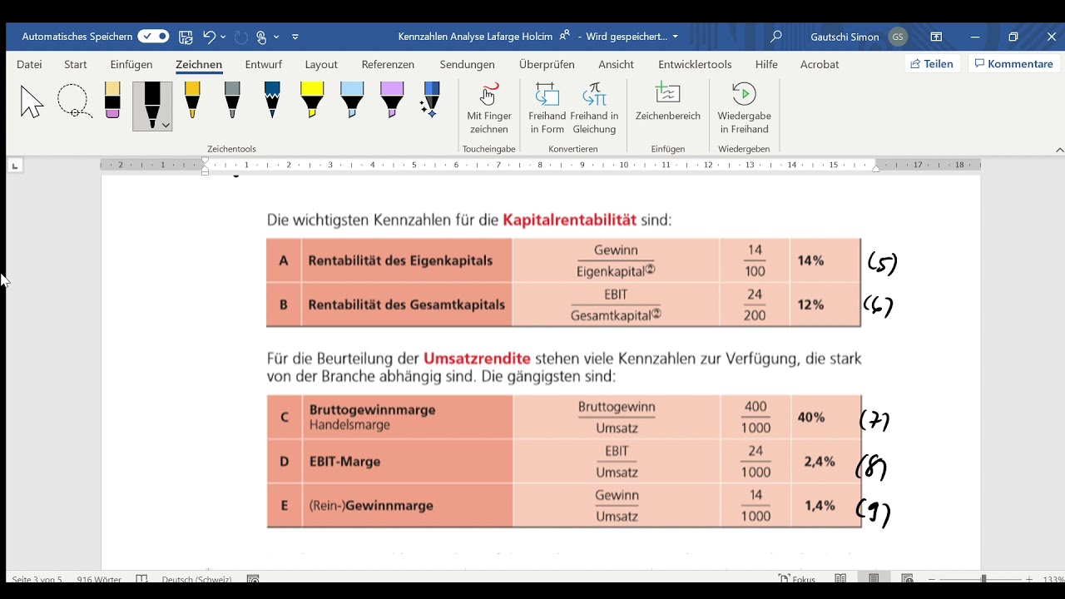Select the purple highlighter
Image resolution: width=1065 pixels, height=599 pixels.
(x=392, y=101)
